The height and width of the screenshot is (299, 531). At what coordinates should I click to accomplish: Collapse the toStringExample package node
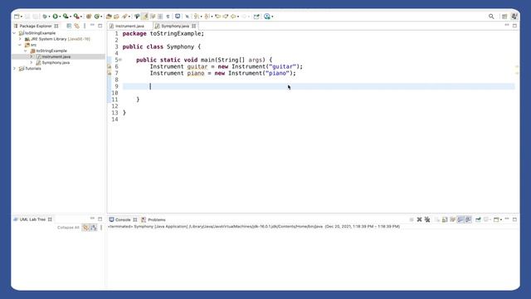tap(26, 51)
